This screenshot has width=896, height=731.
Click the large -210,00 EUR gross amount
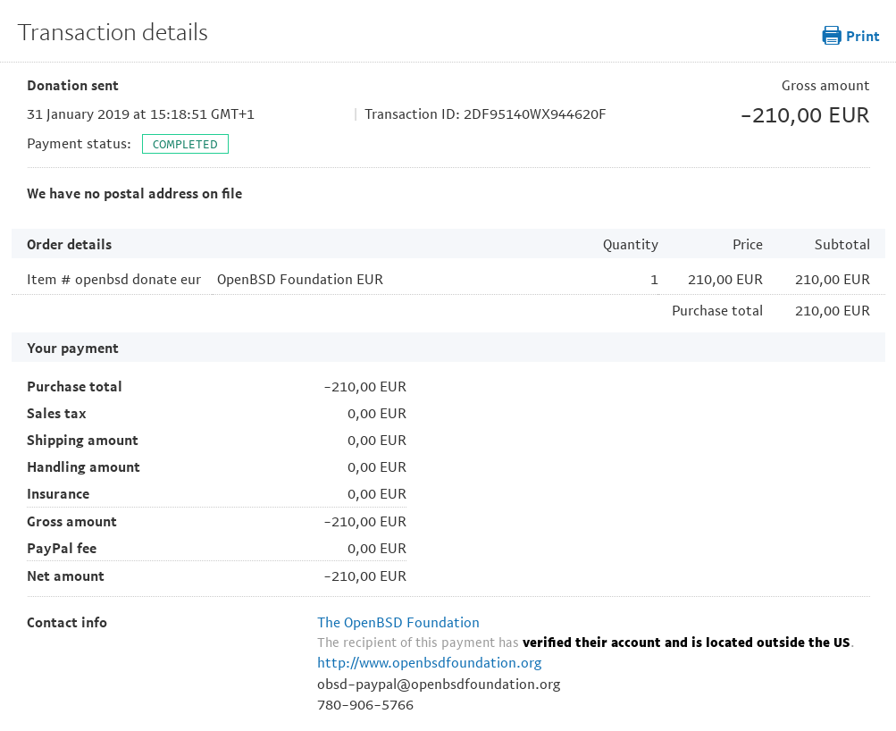805,115
